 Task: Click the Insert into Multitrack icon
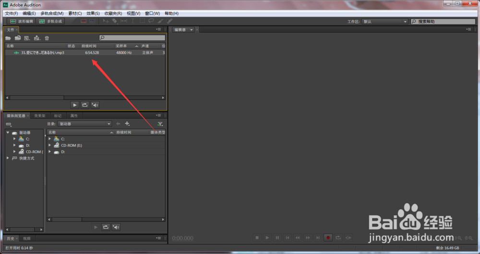click(37, 38)
